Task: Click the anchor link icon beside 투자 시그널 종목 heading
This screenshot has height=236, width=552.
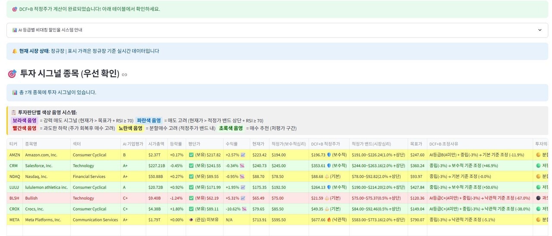Action: pyautogui.click(x=125, y=75)
